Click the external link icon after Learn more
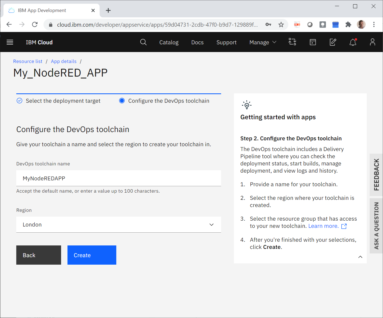This screenshot has height=318, width=383. pos(344,226)
